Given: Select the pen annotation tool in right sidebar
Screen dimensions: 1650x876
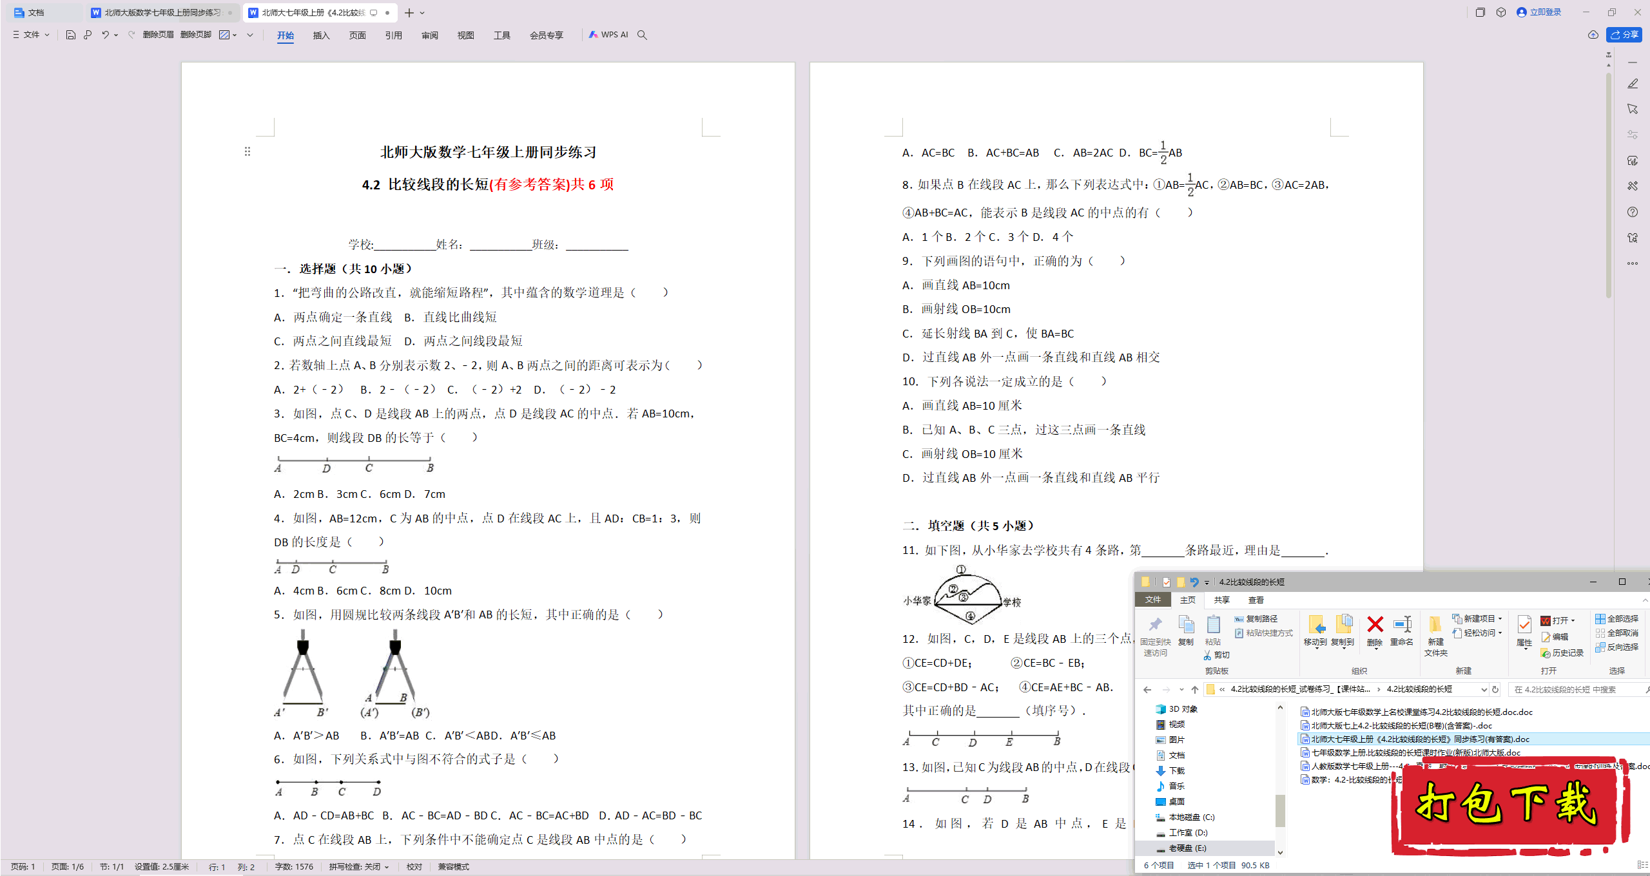Looking at the screenshot, I should [1632, 84].
